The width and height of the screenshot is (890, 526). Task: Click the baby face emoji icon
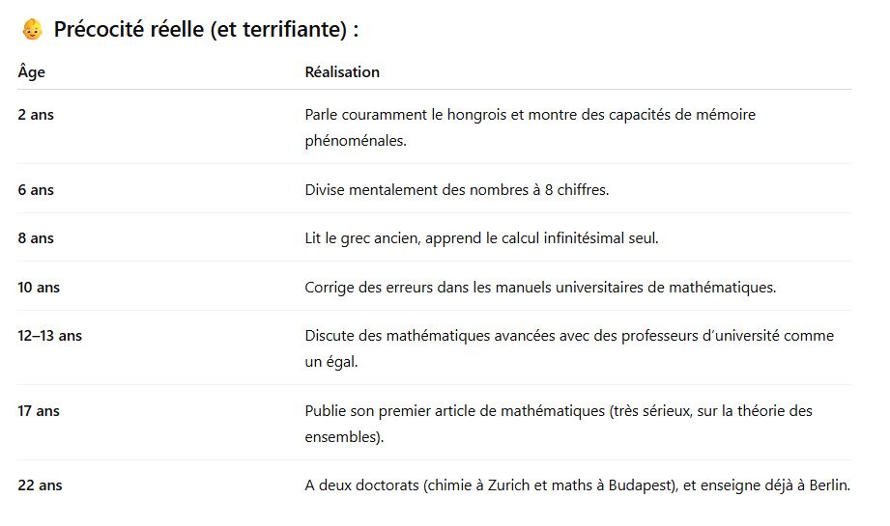pos(32,30)
